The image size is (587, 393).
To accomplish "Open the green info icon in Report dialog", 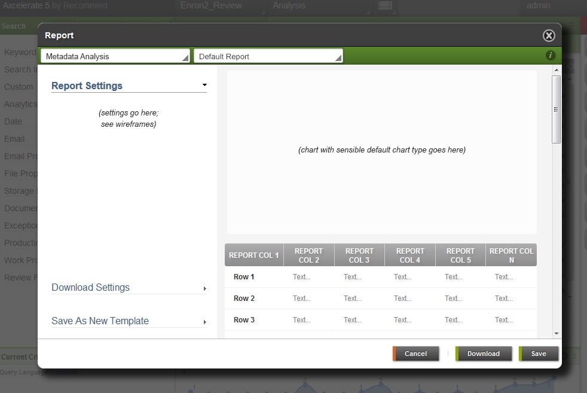I will pos(551,56).
